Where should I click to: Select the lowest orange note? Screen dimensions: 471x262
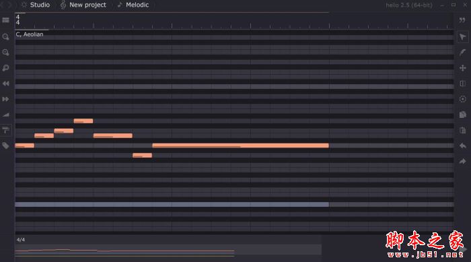click(142, 155)
